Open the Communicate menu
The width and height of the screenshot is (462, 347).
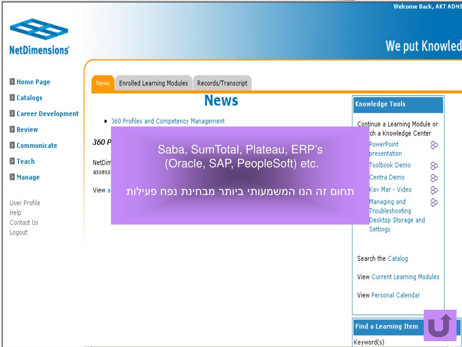[37, 145]
